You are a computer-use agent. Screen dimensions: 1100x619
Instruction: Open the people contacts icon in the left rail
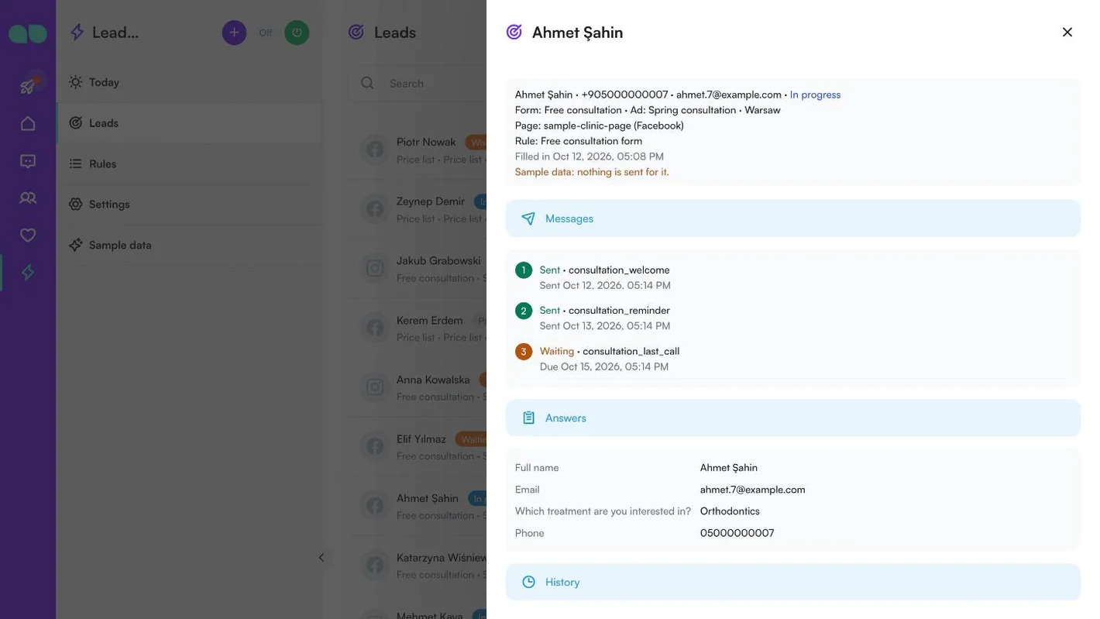click(x=28, y=198)
